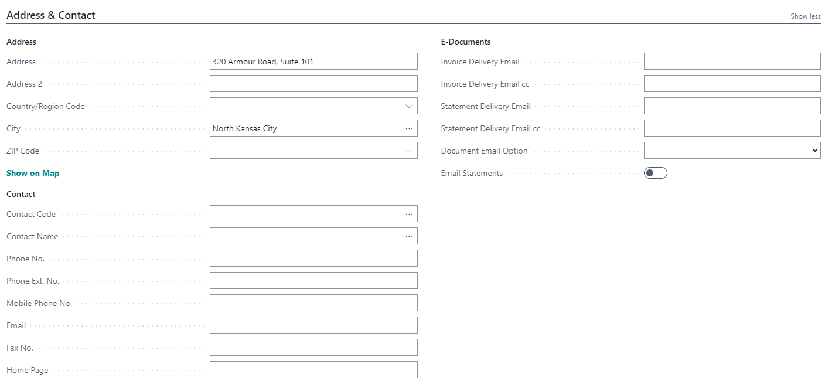825x384 pixels.
Task: Click the Statement Delivery Email field
Action: (x=732, y=106)
